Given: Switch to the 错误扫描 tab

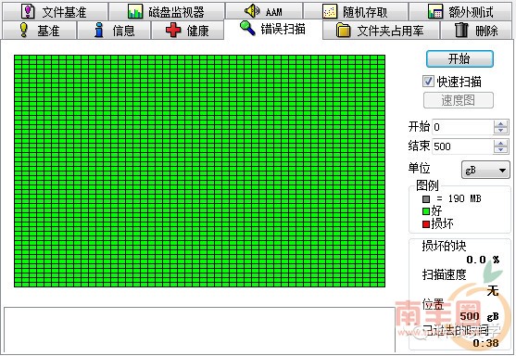Looking at the screenshot, I should pos(273,29).
